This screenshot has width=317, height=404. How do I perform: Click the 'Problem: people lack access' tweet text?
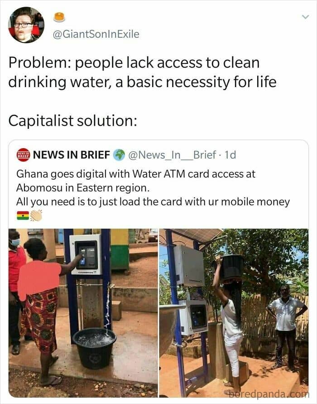click(x=142, y=73)
